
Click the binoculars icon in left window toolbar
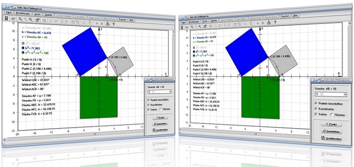click(x=13, y=19)
